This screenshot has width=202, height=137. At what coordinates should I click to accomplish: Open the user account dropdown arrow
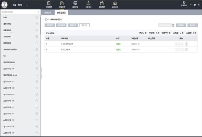pyautogui.click(x=27, y=5)
